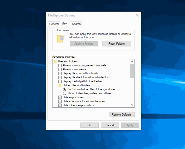Click the Advanced settings label
This screenshot has width=185, height=149.
pyautogui.click(x=63, y=57)
